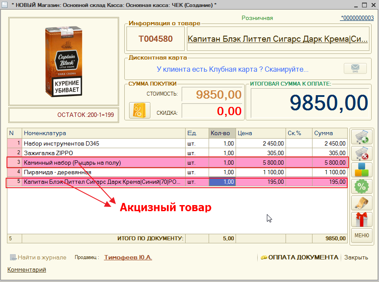Click price cell 2 450,00 for Набор инструментов

tap(261, 143)
